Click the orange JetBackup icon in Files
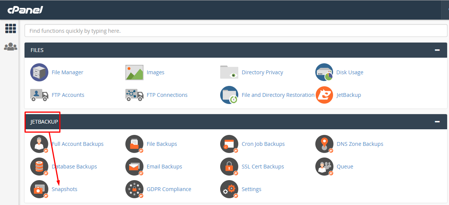 coord(324,95)
